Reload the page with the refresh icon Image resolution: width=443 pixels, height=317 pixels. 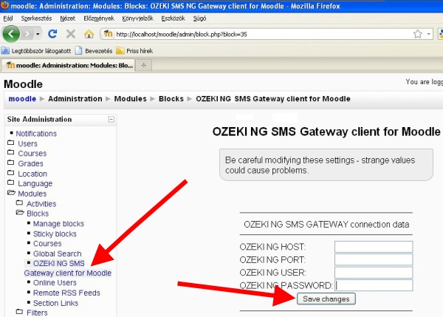pyautogui.click(x=52, y=34)
